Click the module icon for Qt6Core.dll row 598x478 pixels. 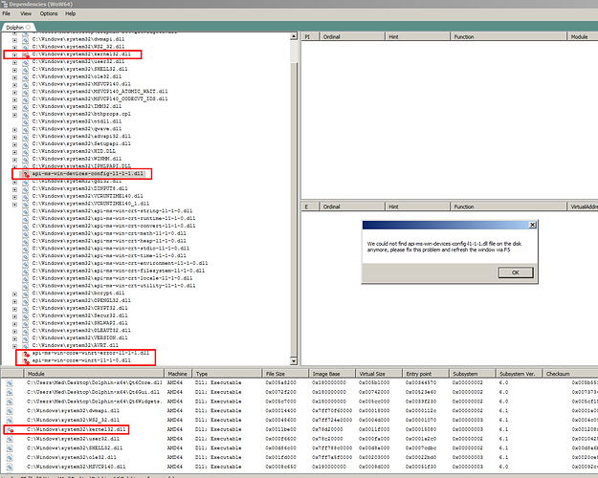[x=9, y=382]
